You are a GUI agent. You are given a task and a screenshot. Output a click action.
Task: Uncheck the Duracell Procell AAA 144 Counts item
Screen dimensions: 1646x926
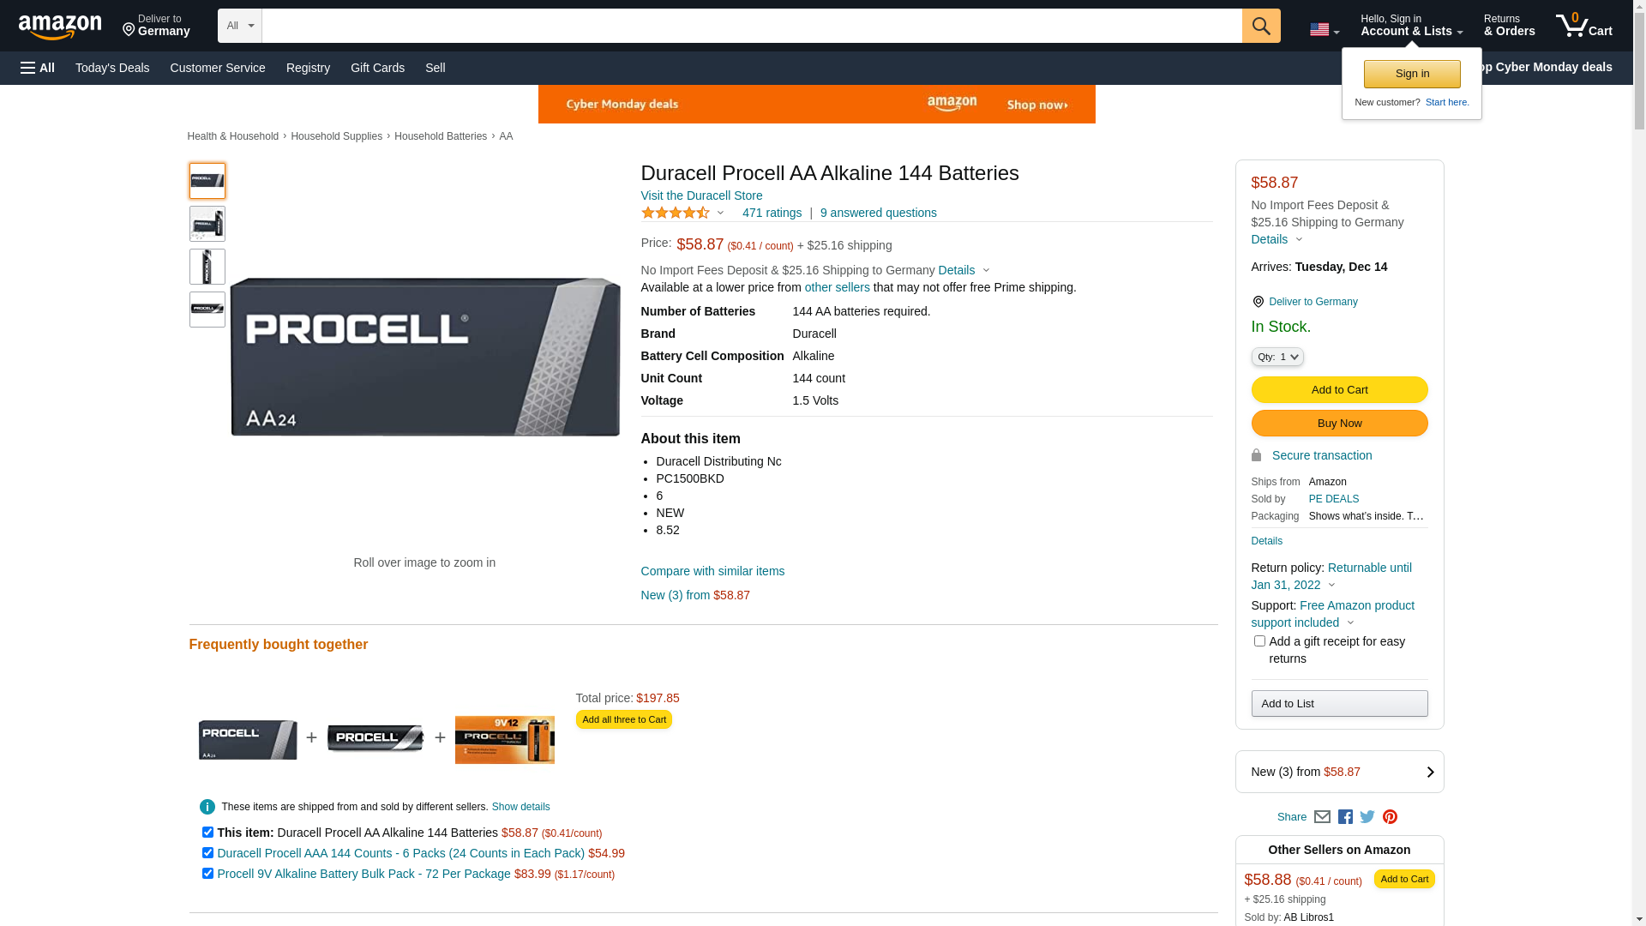207,853
